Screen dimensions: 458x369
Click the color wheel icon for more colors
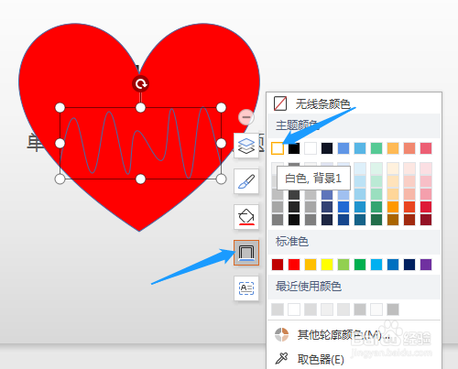click(281, 335)
